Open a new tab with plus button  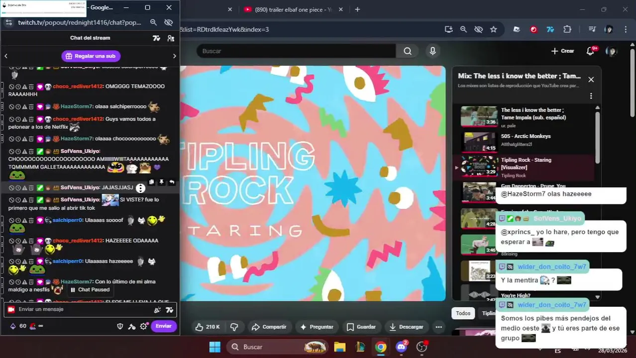(x=357, y=9)
